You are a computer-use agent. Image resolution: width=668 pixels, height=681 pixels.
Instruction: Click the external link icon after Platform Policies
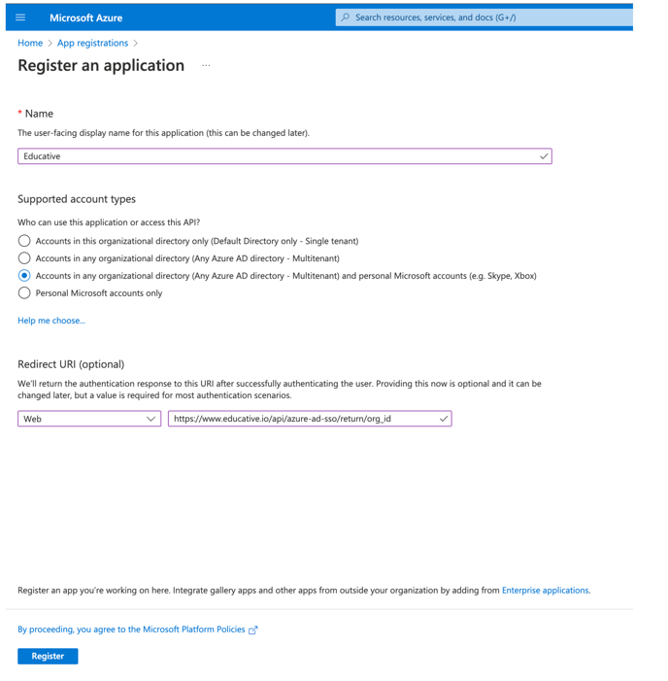(x=253, y=630)
